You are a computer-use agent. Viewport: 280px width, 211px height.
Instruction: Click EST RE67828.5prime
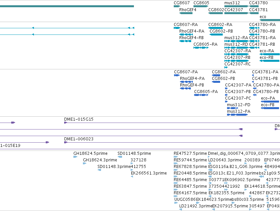coord(190,167)
